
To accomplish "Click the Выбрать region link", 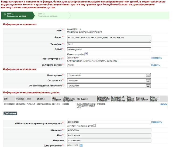I will click(x=155, y=65).
